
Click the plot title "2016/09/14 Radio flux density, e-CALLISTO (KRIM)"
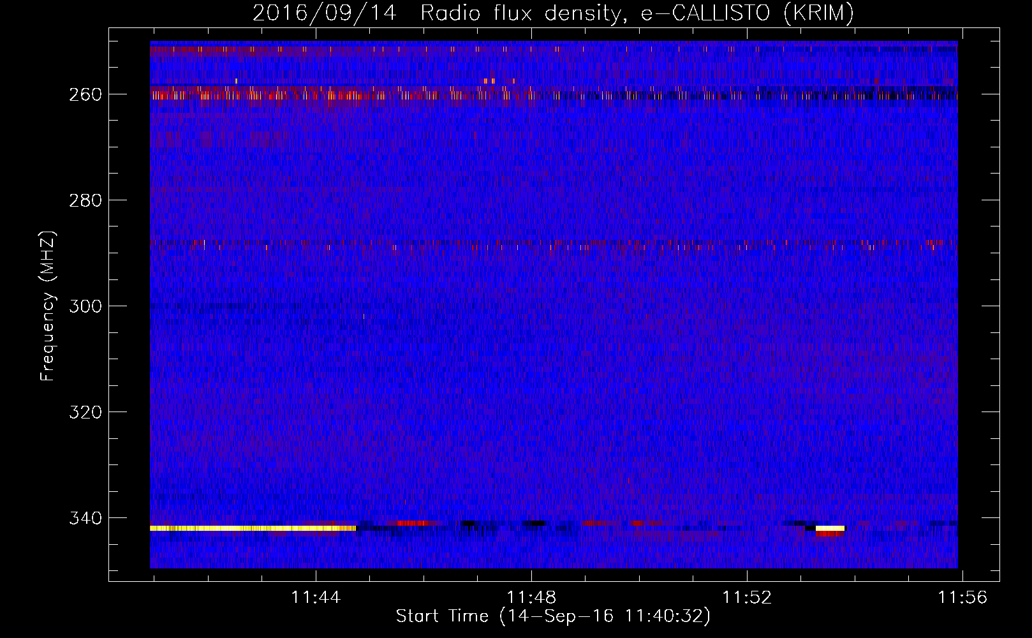(553, 13)
